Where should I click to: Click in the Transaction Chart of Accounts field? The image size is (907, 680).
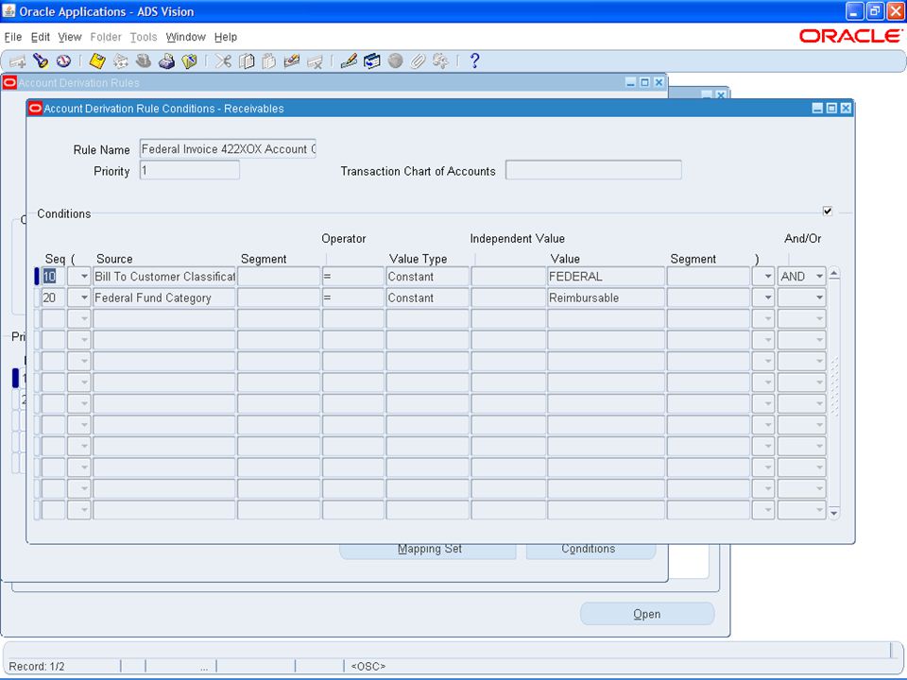pyautogui.click(x=593, y=170)
